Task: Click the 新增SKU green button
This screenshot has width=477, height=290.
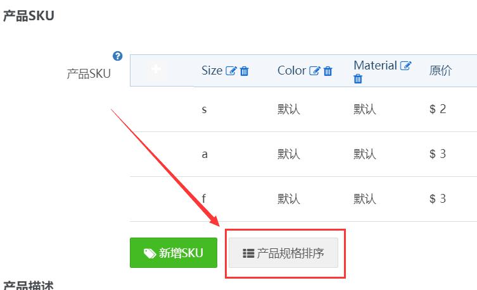Action: click(174, 253)
